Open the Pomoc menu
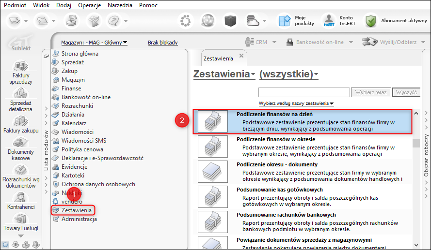 coord(148,5)
